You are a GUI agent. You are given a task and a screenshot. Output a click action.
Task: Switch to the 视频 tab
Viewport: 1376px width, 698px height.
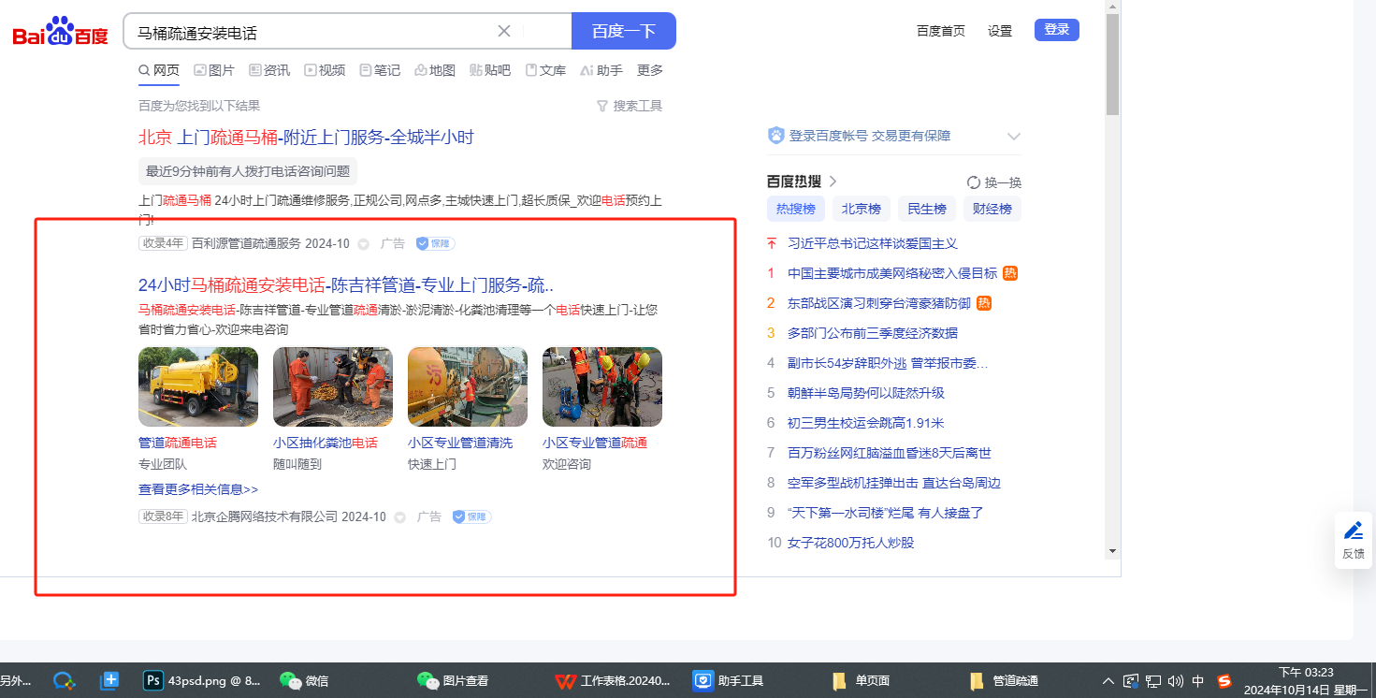tap(325, 70)
